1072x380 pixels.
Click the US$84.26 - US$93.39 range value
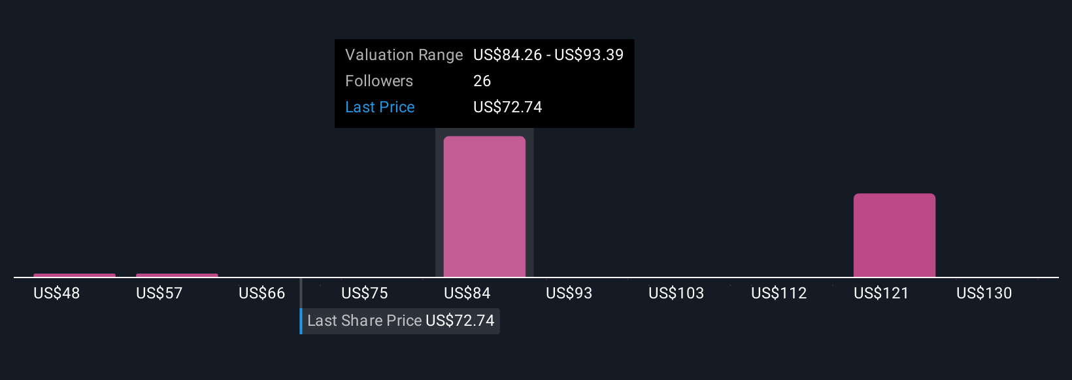(548, 55)
